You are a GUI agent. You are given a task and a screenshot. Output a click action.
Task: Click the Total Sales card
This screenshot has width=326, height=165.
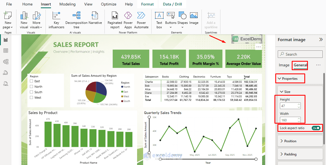pyautogui.click(x=131, y=59)
